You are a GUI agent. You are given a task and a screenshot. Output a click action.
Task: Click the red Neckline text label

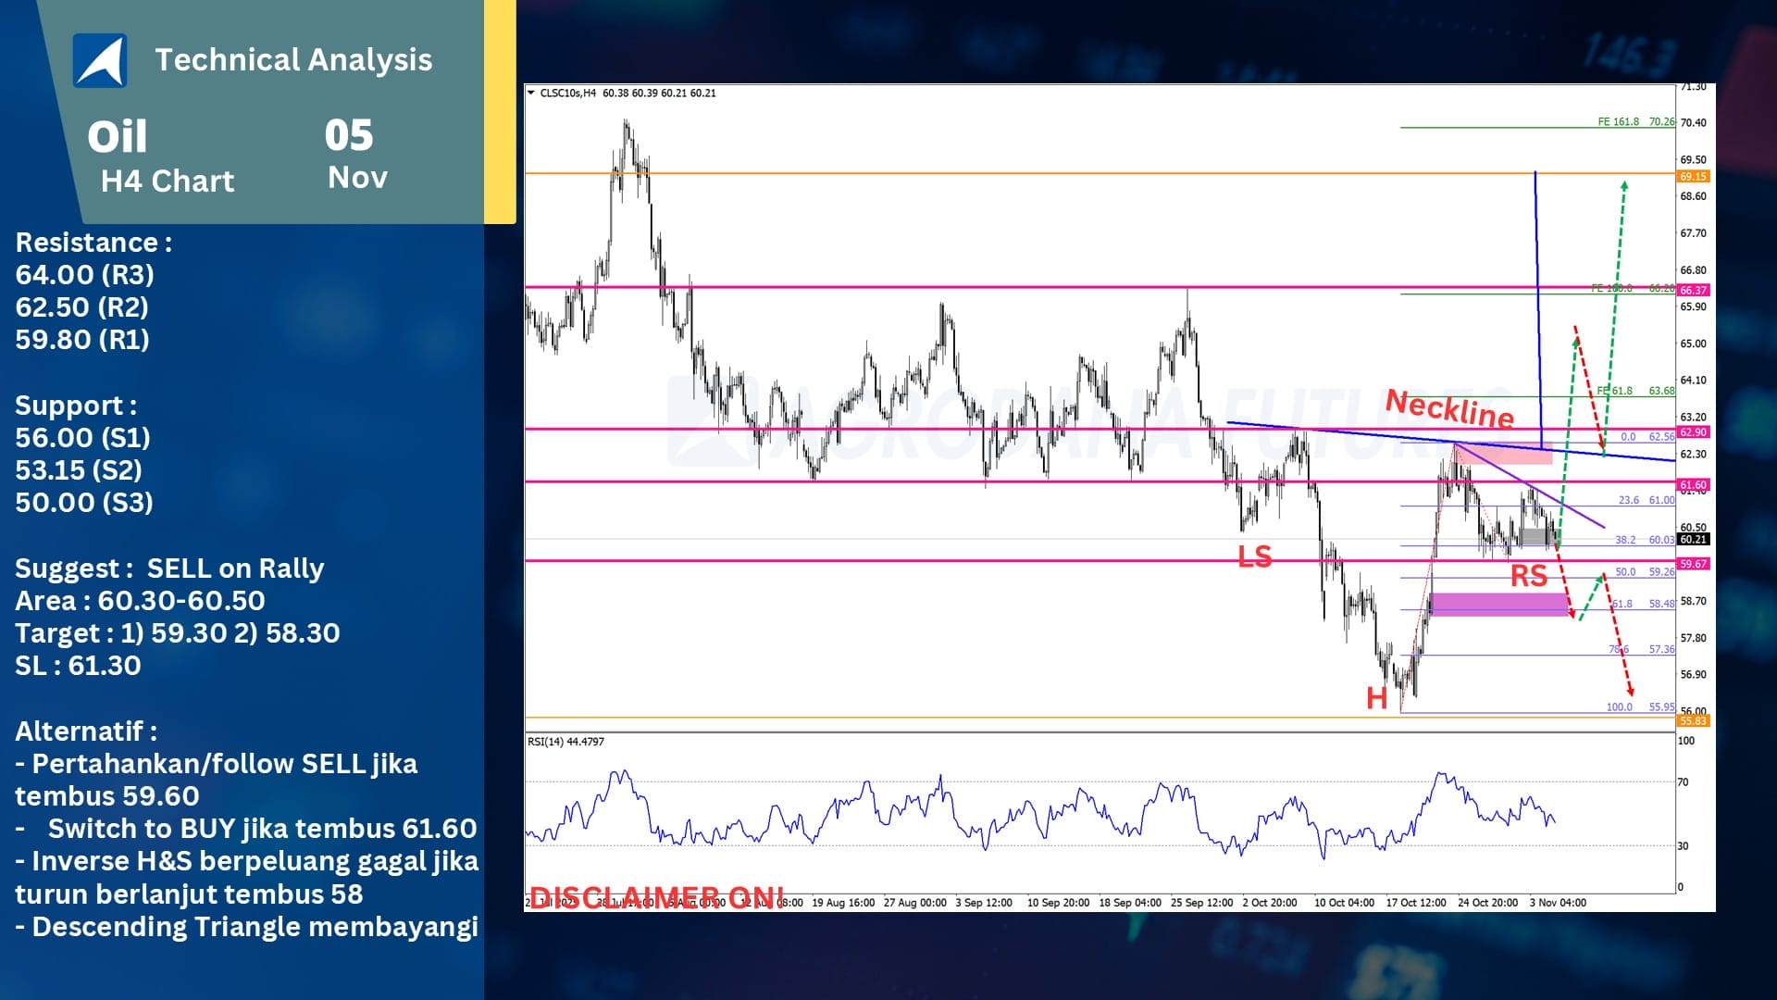pos(1449,407)
